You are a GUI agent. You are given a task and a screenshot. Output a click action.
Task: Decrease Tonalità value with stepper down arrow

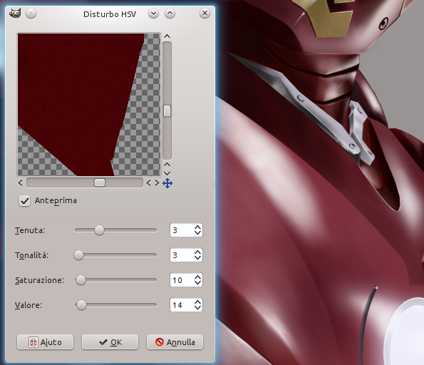pos(197,258)
